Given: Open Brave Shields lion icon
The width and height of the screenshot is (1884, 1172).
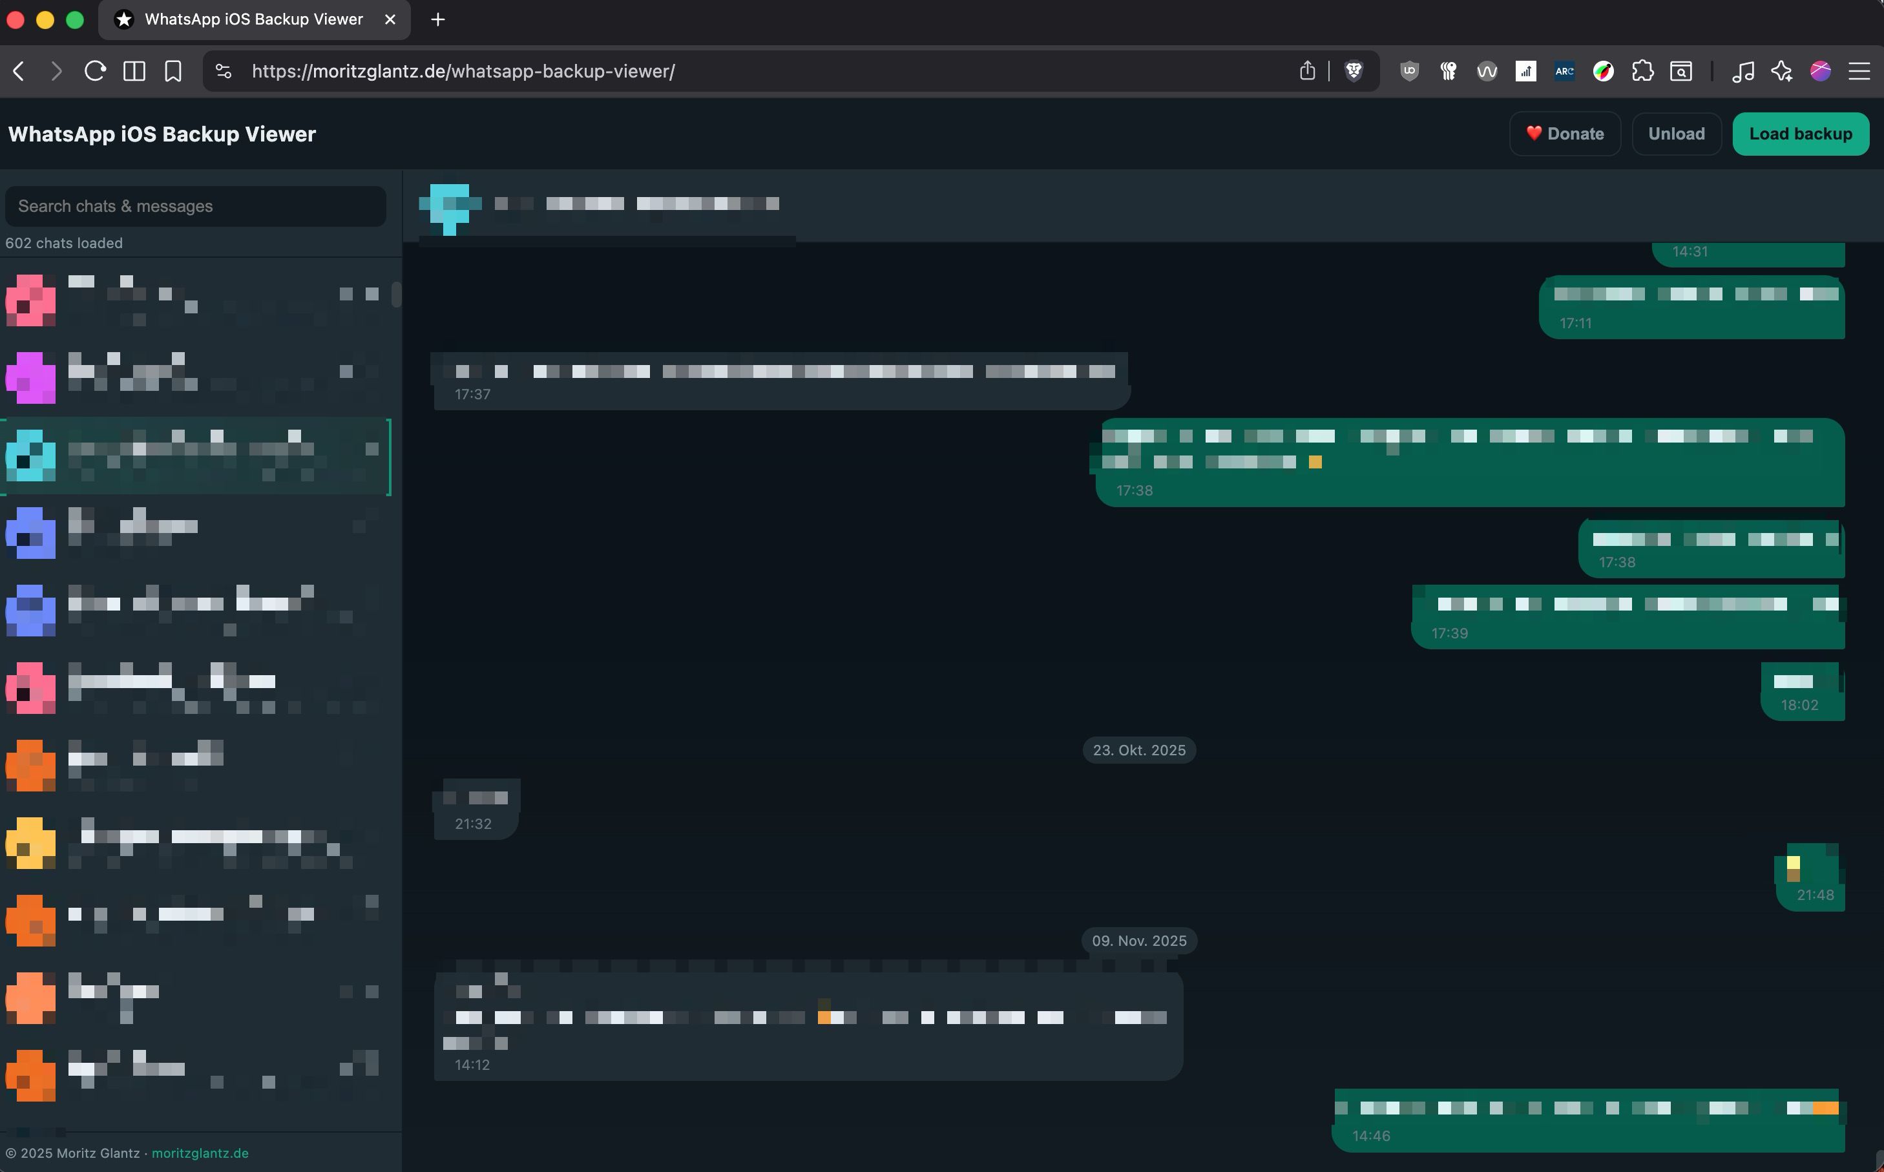Looking at the screenshot, I should (x=1354, y=71).
